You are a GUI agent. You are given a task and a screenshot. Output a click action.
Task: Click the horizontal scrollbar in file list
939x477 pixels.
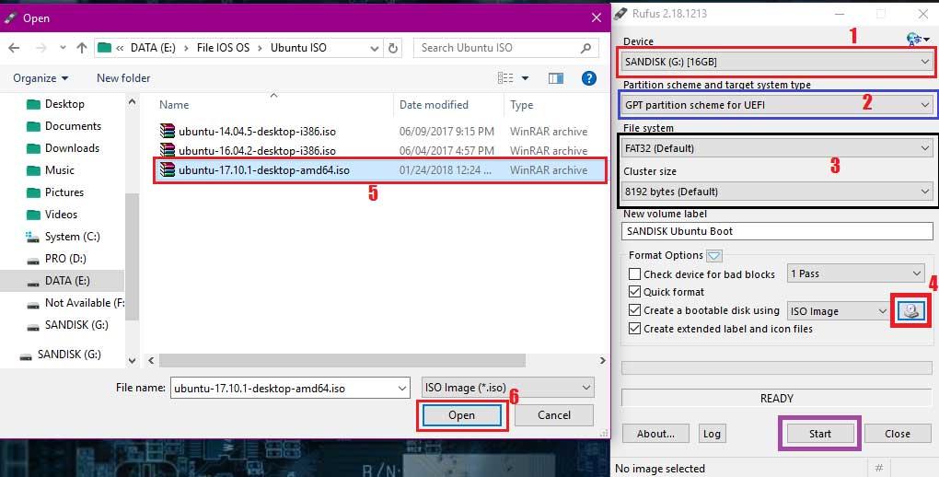tap(342, 360)
